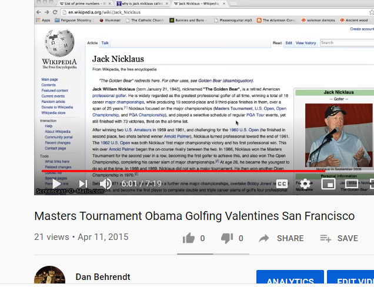Select the Talk tab

click(105, 43)
